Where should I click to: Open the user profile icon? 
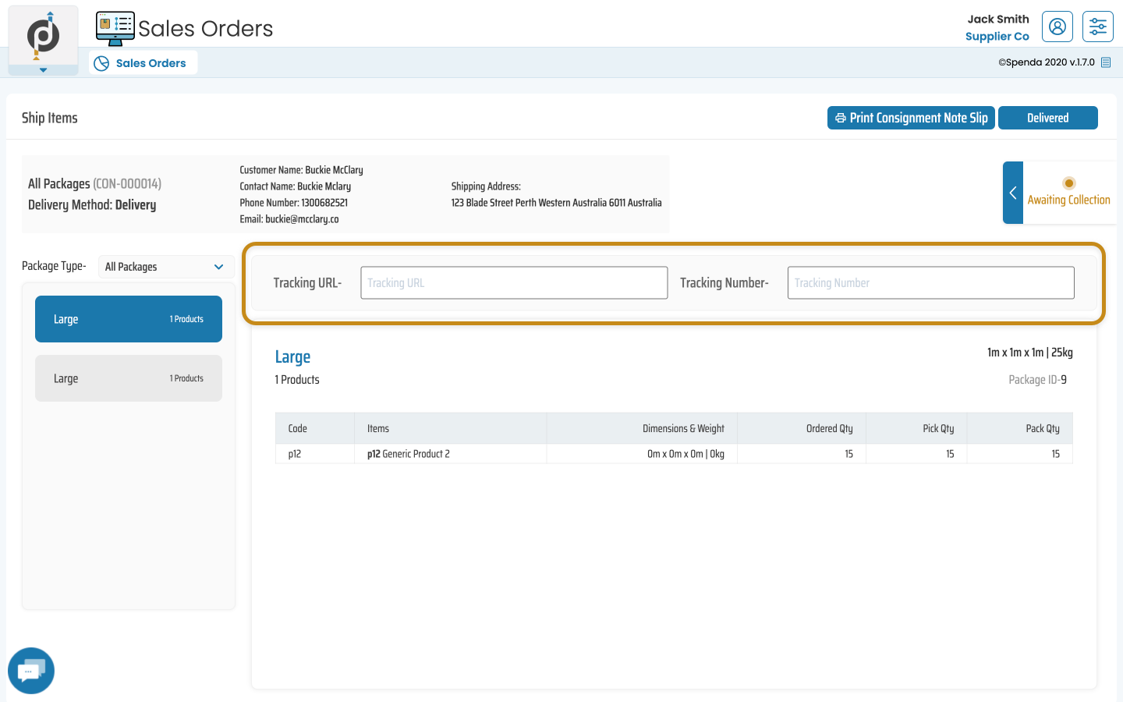tap(1057, 27)
